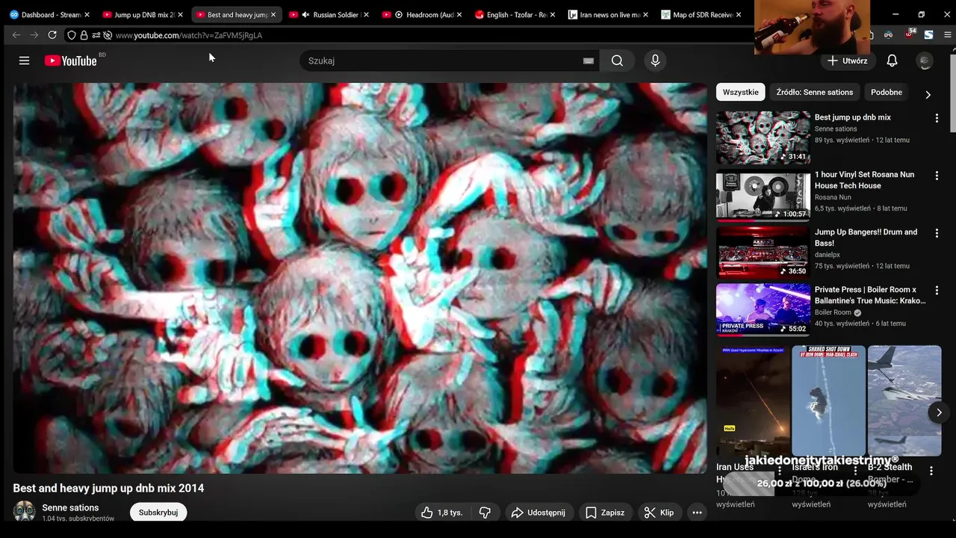Open the browser application menu icon
The width and height of the screenshot is (956, 538).
coord(948,35)
